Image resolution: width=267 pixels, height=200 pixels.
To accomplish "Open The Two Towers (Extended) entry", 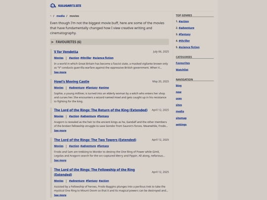I will coord(95,140).
